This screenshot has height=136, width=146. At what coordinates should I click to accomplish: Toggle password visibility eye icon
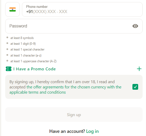coord(135,26)
